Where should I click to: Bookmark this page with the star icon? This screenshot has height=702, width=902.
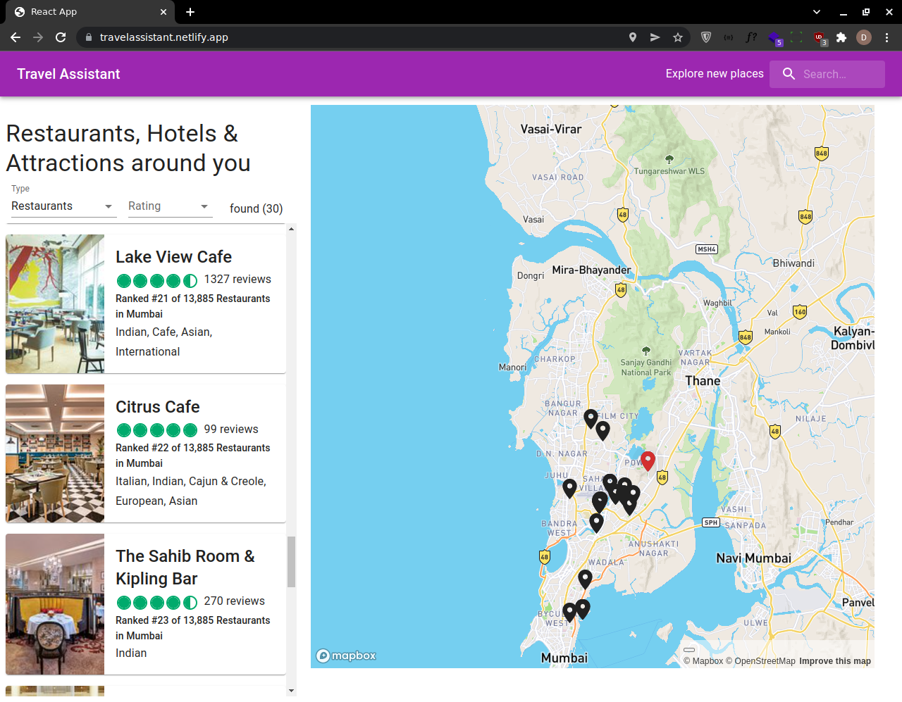point(678,37)
